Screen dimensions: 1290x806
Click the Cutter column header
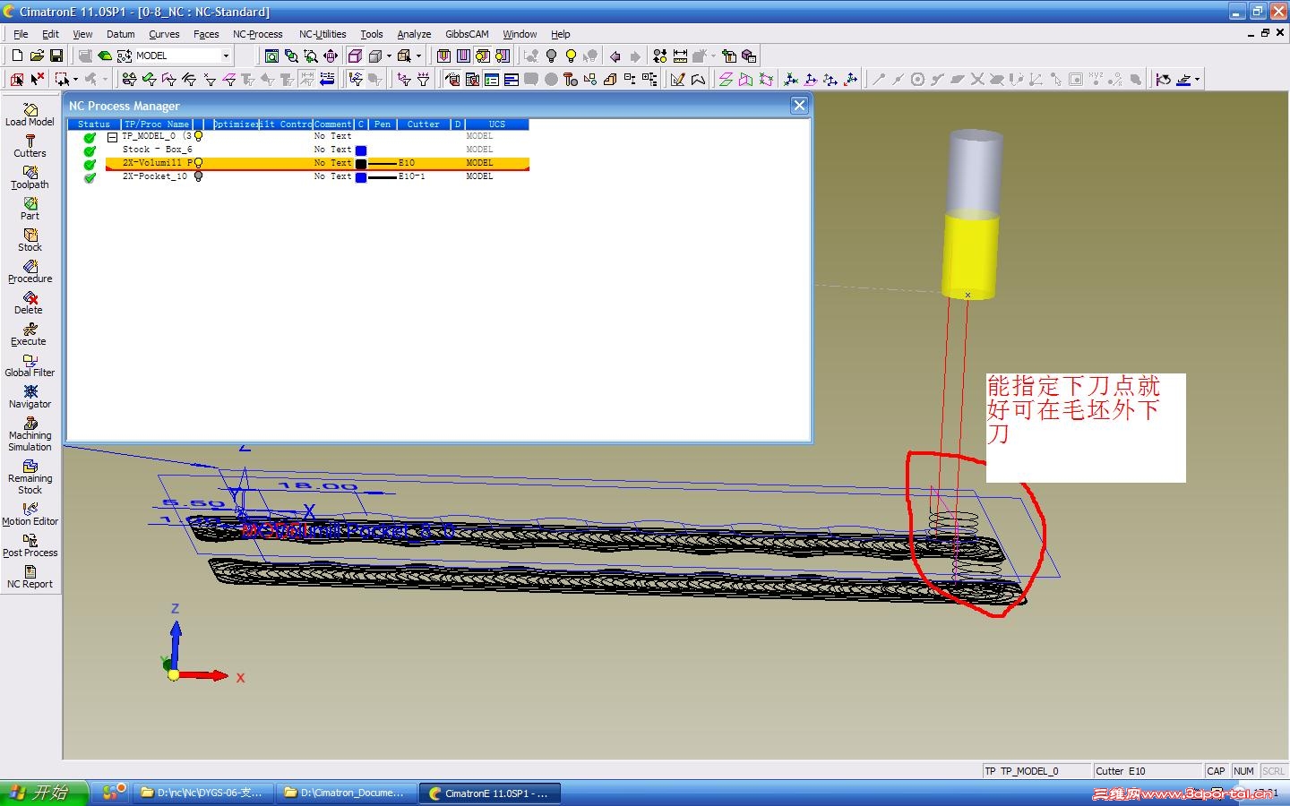point(423,124)
